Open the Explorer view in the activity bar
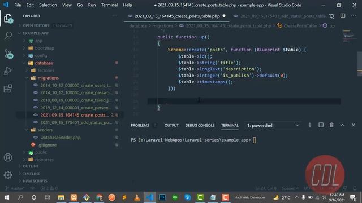The width and height of the screenshot is (362, 203). pos(8,19)
